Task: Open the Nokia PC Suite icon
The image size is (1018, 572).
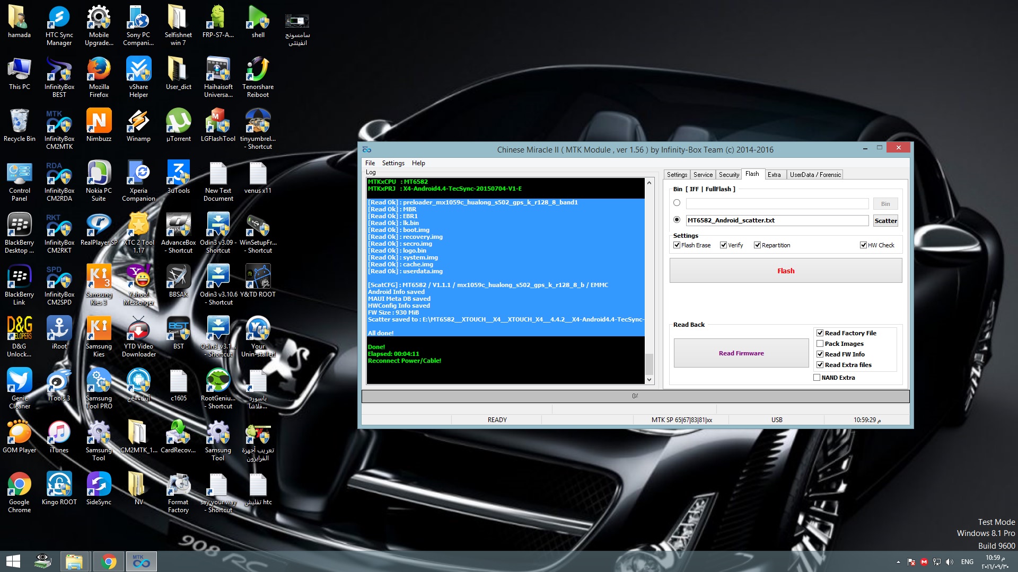Action: coord(99,181)
